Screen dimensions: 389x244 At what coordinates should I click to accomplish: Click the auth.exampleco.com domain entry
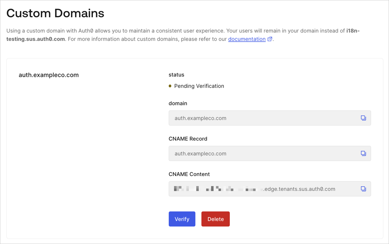tap(48, 75)
